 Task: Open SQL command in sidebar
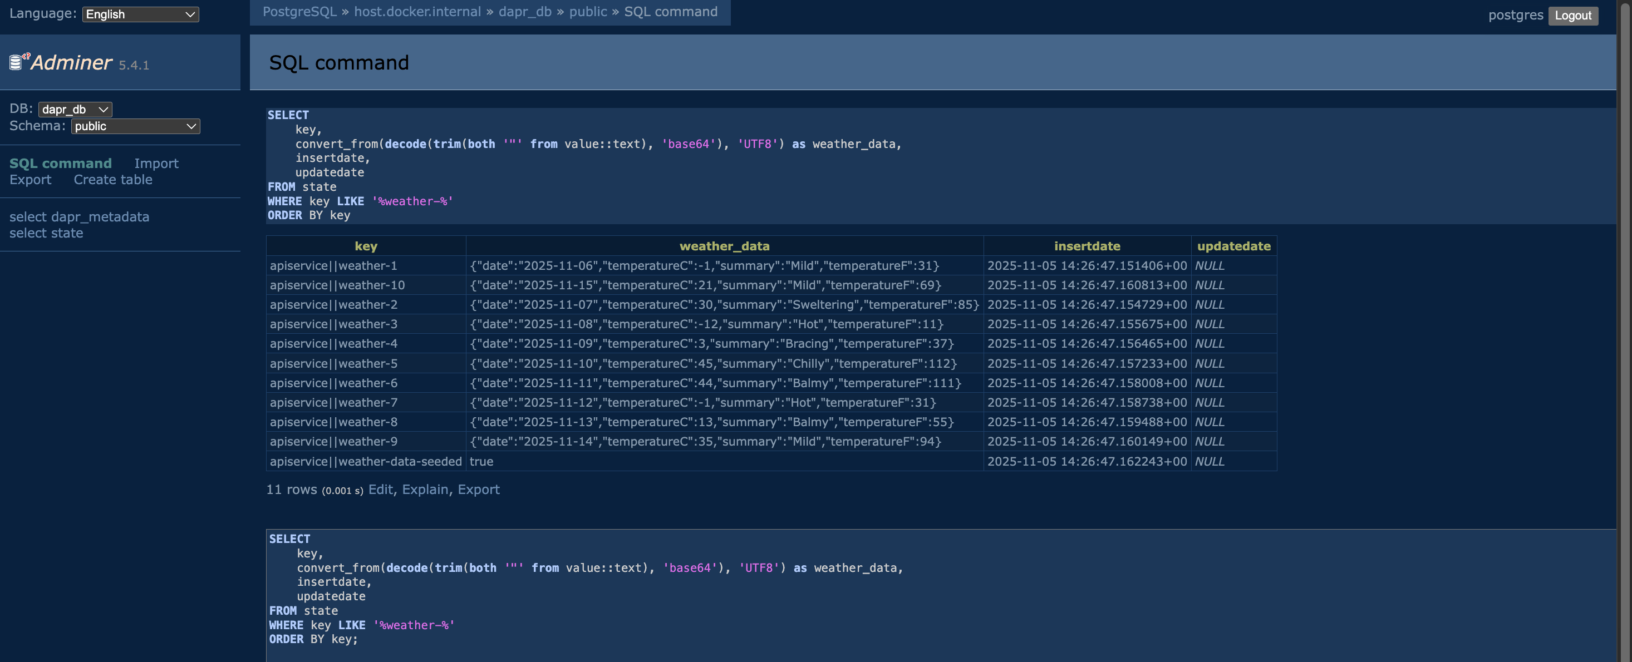tap(60, 164)
